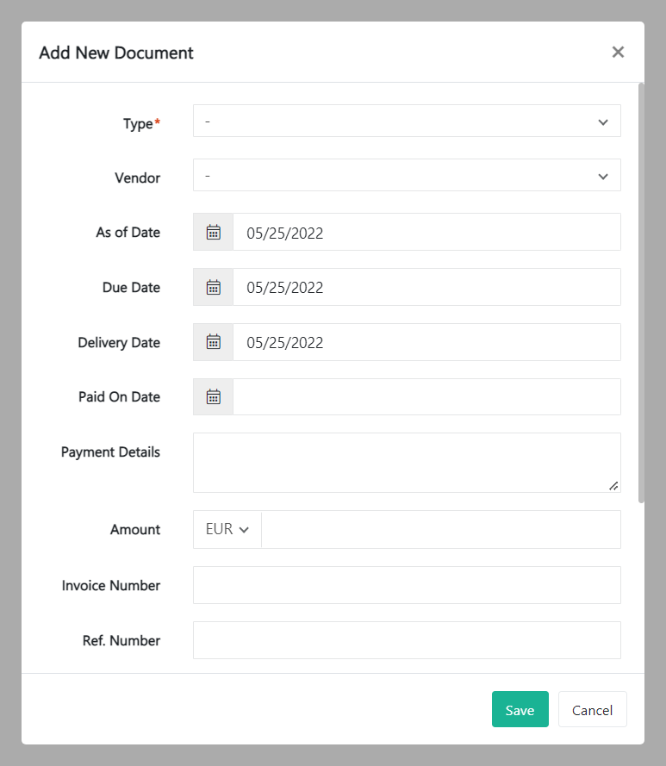Close the Add New Document dialog

pos(618,52)
